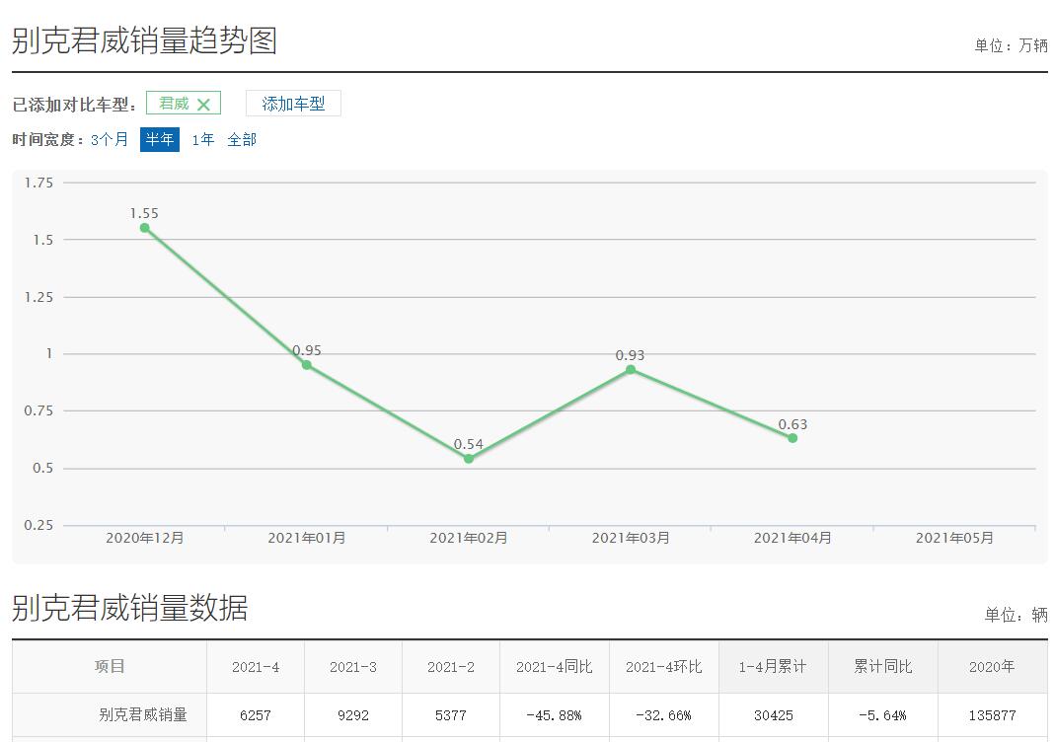Select 3个月 time range

(109, 139)
